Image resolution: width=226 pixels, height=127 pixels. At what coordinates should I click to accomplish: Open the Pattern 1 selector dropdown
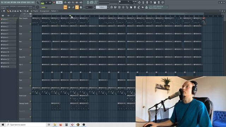click(101, 7)
